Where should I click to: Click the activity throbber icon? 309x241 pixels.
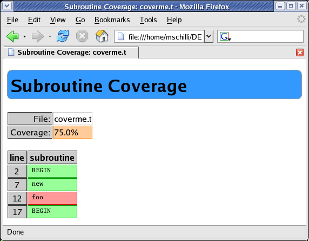(301, 19)
